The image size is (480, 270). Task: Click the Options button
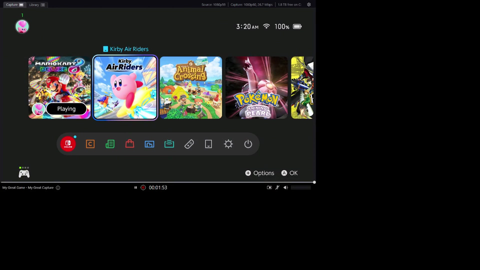coord(259,173)
